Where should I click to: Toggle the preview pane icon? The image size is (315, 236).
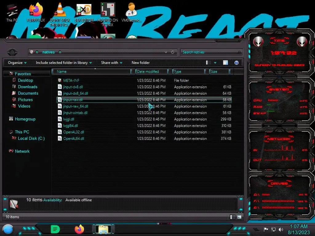[225, 63]
